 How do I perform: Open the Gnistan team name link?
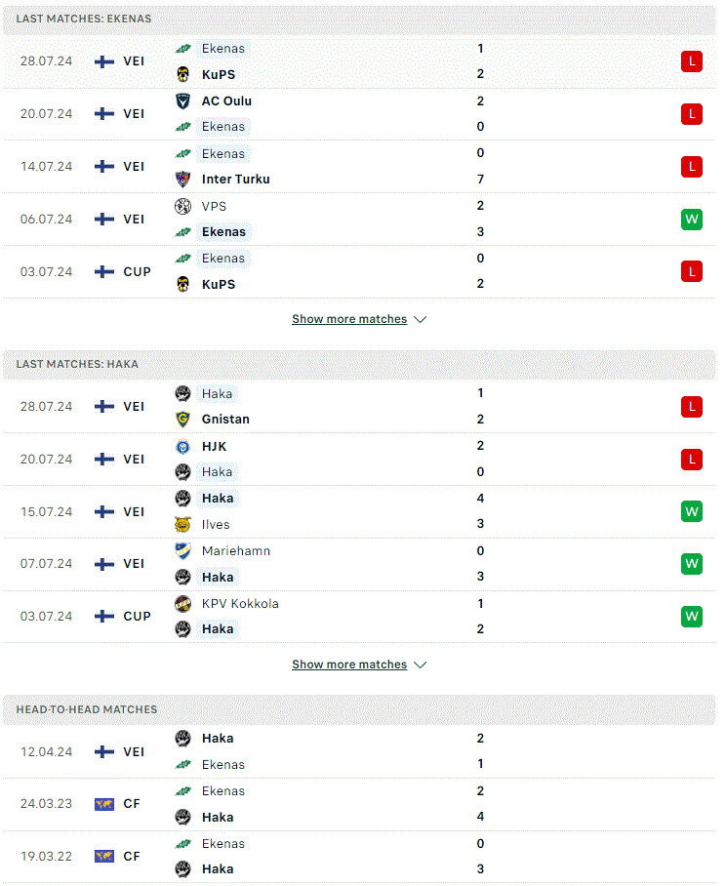[225, 420]
